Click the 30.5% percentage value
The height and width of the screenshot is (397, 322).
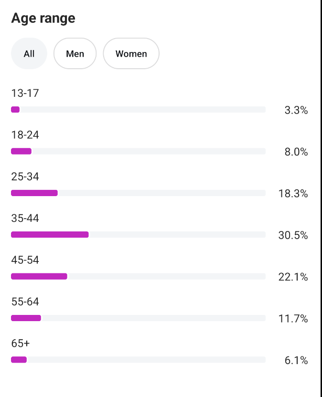[293, 236]
